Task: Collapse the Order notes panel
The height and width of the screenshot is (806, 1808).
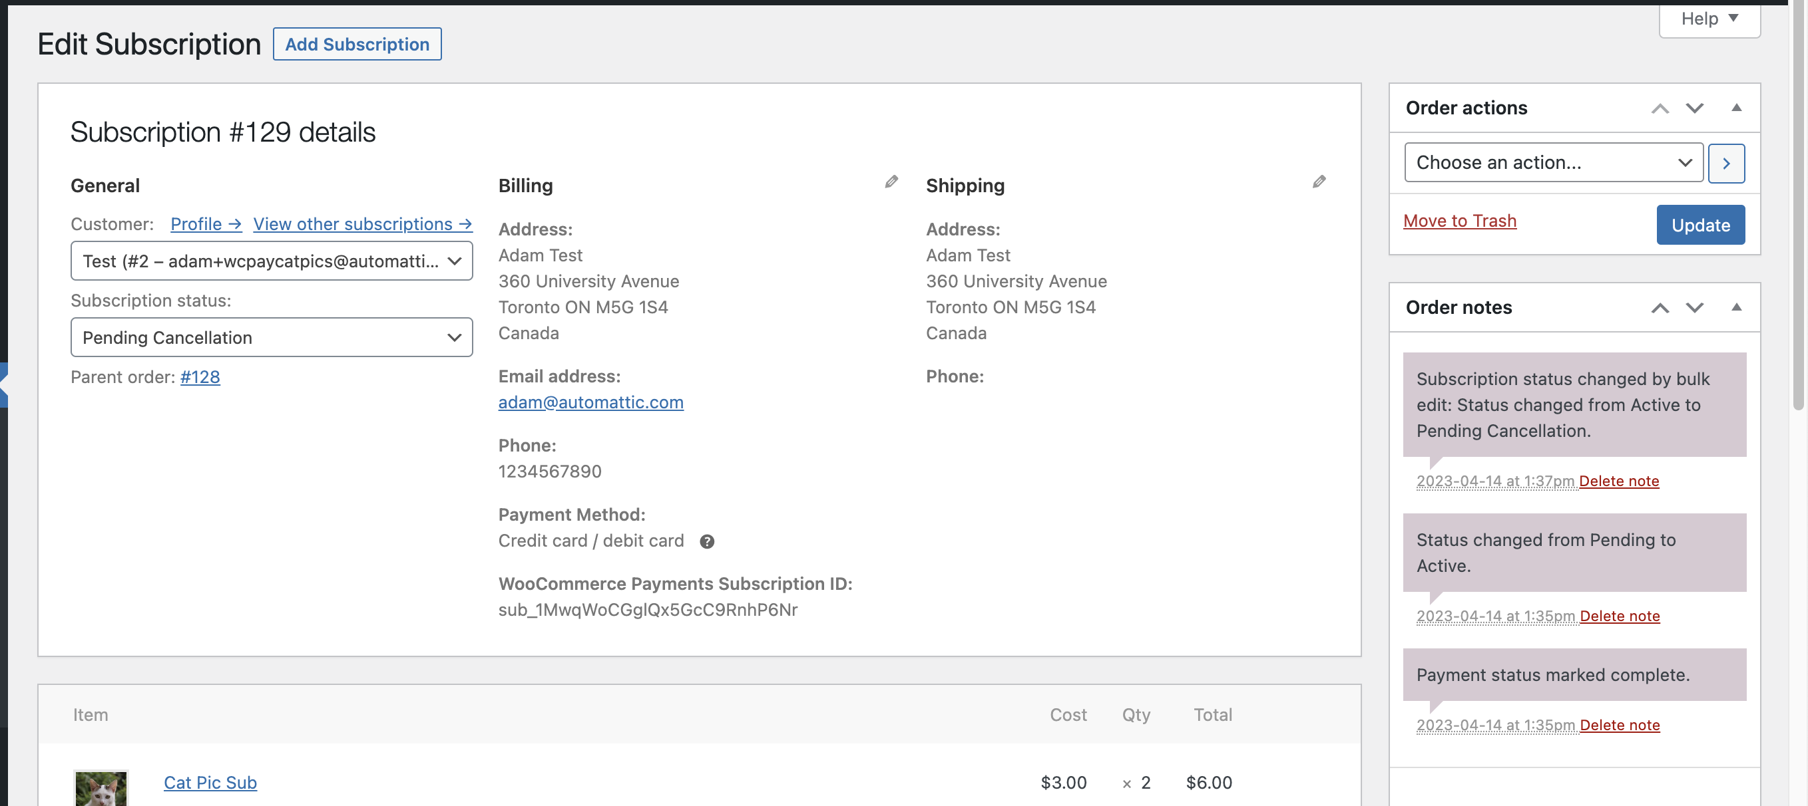Action: click(x=1735, y=307)
